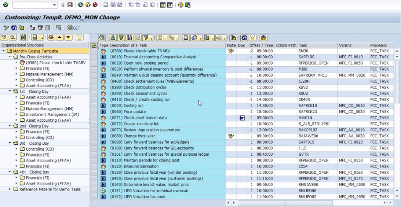Expand the Investment Management (IM) folder
Screen dimensions: 401x207
pyautogui.click(x=16, y=115)
